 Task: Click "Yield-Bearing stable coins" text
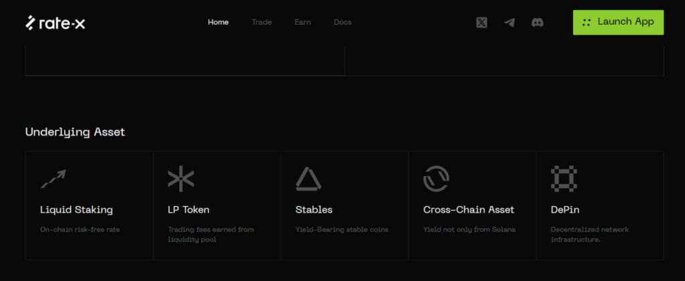tap(342, 229)
